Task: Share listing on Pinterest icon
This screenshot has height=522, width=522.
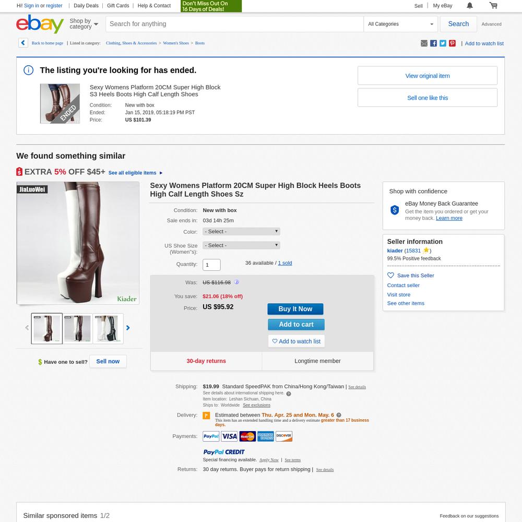Action: click(x=452, y=43)
